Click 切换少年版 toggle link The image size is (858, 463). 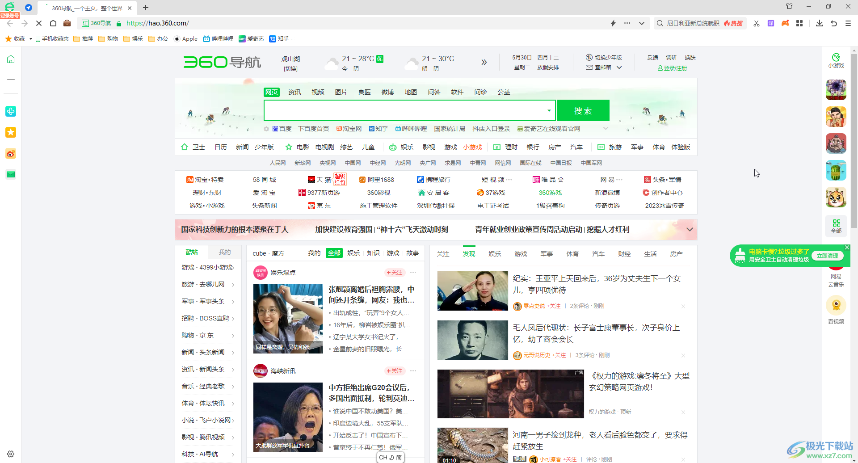[x=604, y=58]
